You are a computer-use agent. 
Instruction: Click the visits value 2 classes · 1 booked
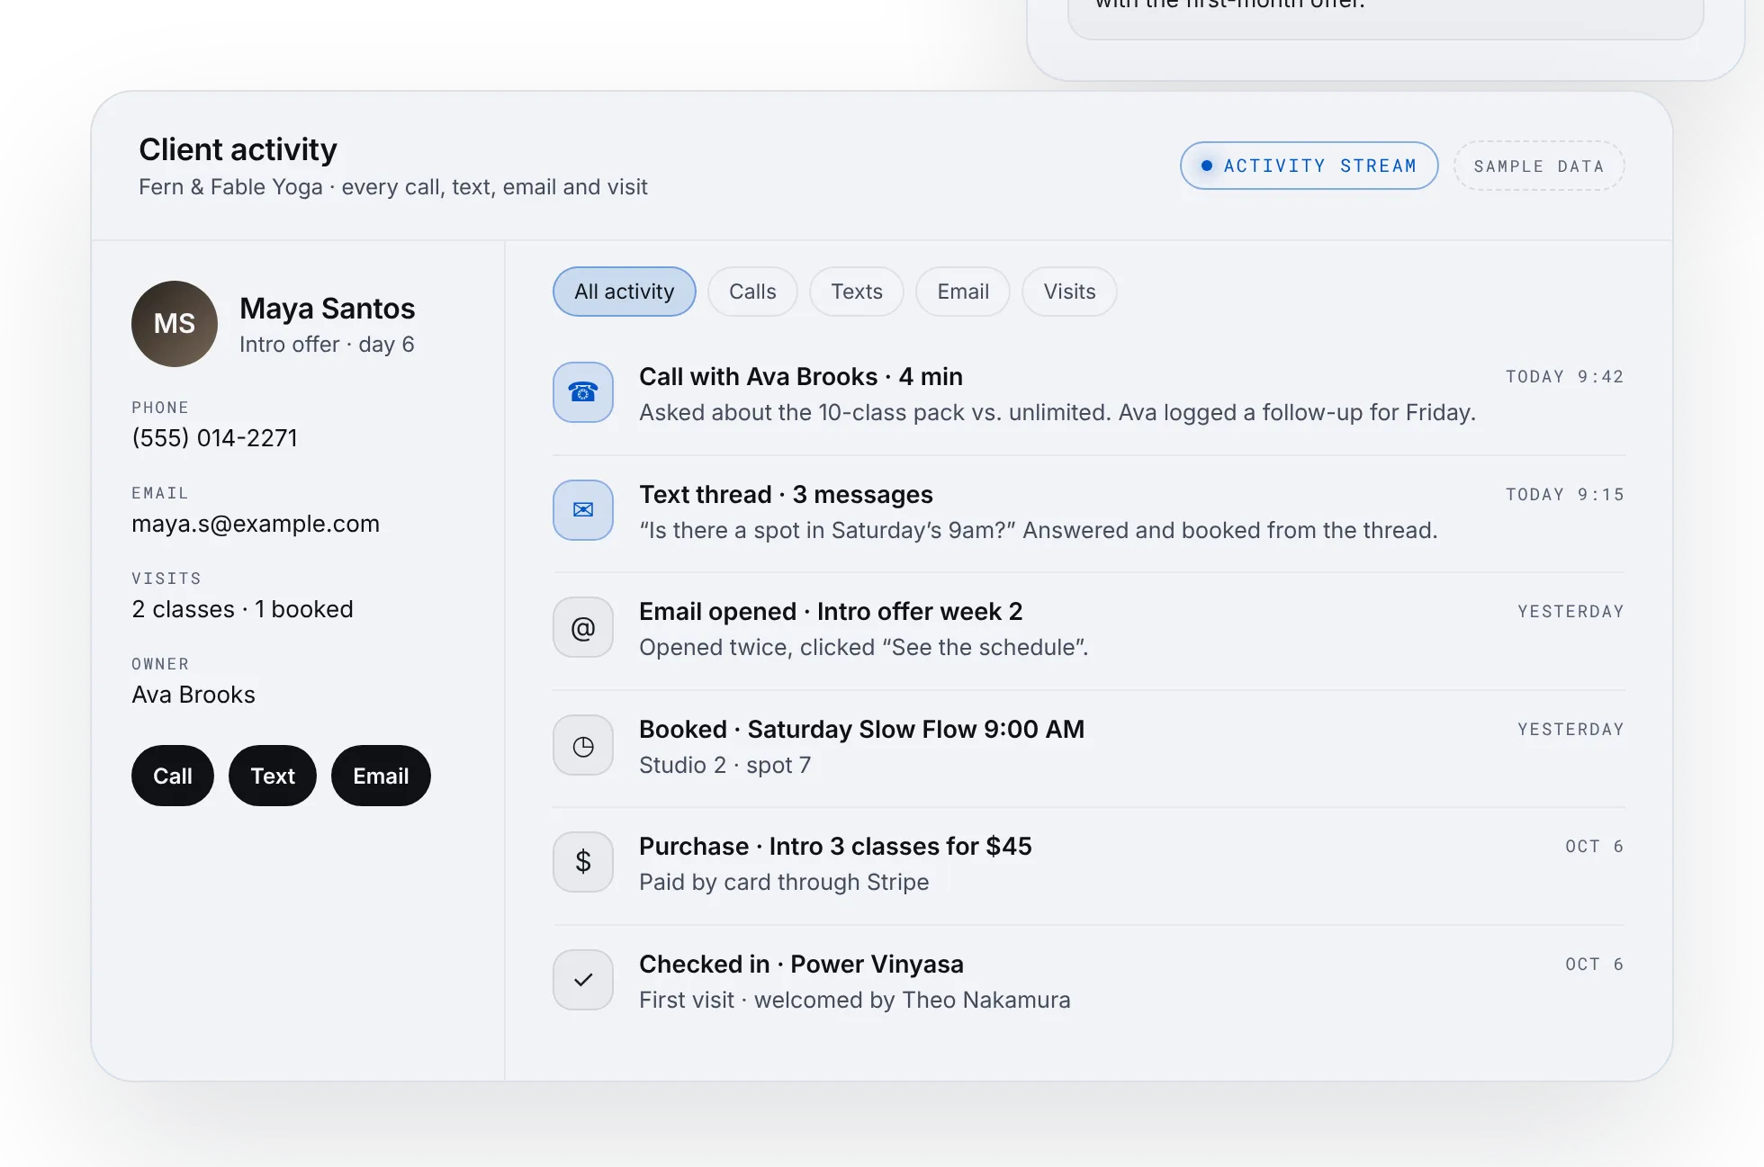(x=242, y=609)
